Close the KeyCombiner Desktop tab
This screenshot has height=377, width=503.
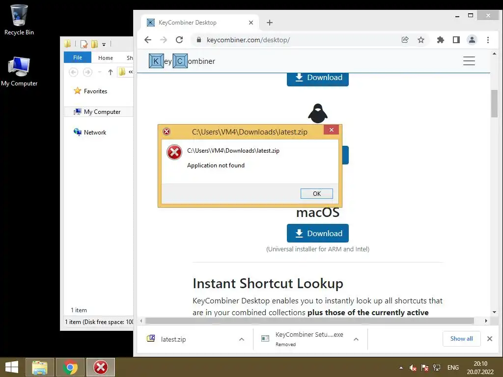tap(251, 23)
